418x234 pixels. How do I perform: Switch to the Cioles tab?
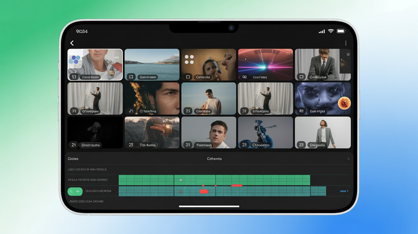73,159
